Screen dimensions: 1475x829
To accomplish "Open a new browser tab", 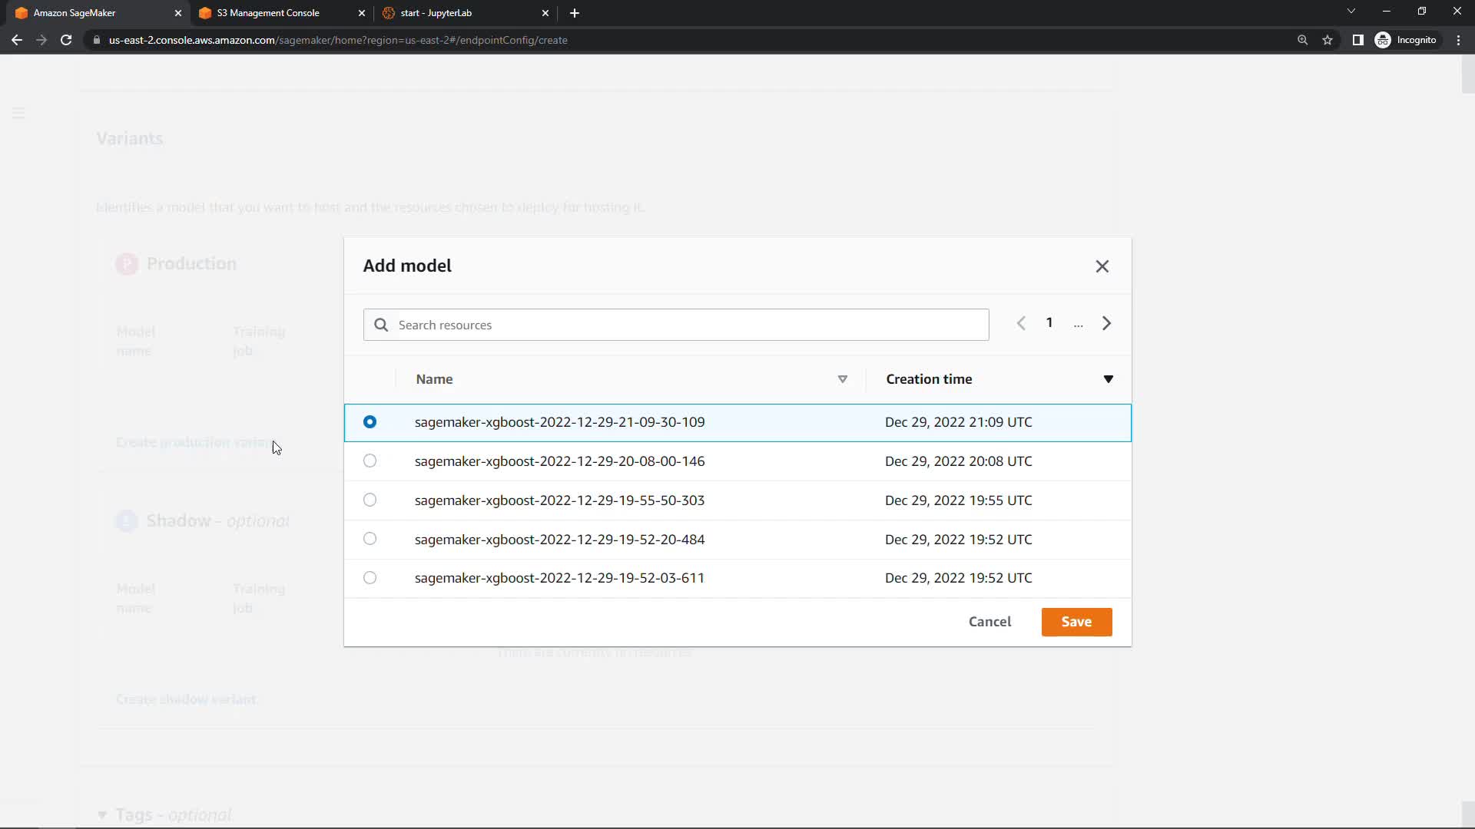I will [575, 13].
